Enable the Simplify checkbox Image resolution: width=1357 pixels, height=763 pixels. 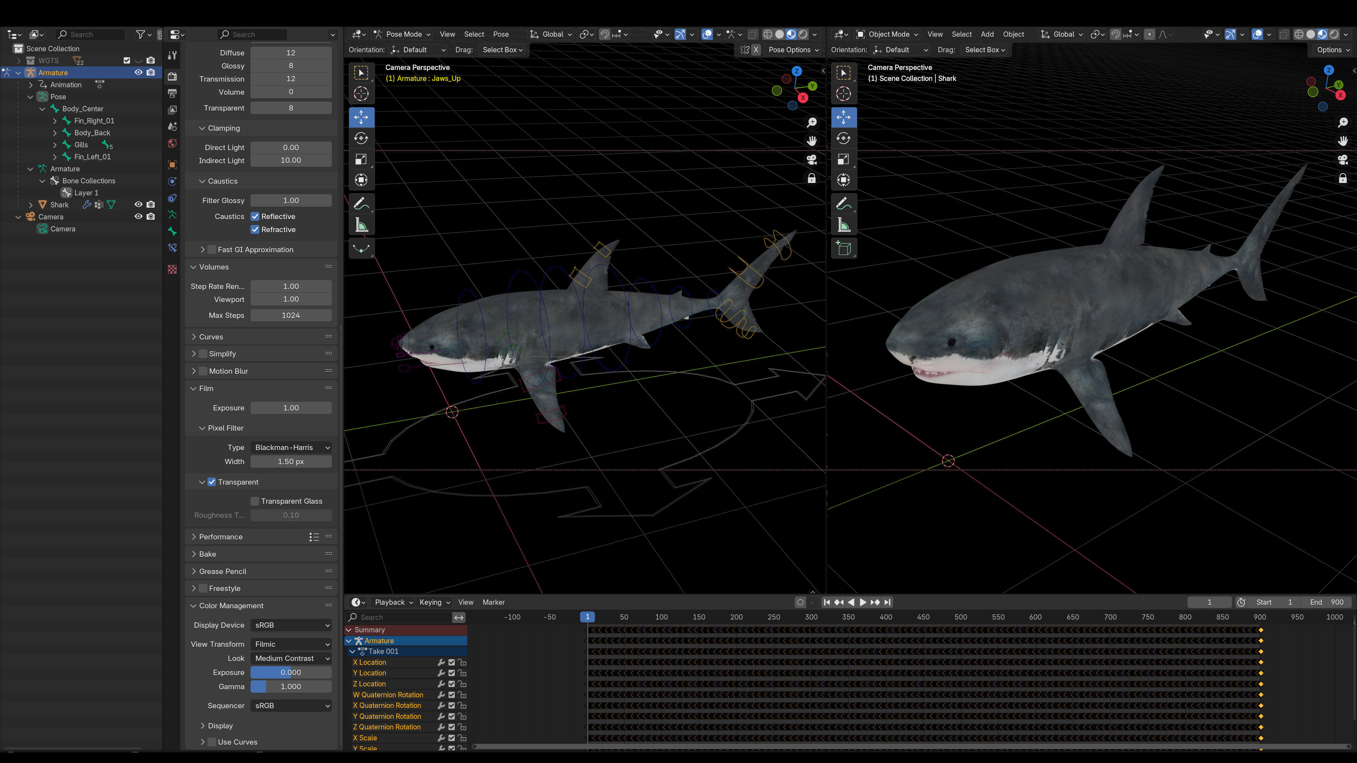pos(203,354)
